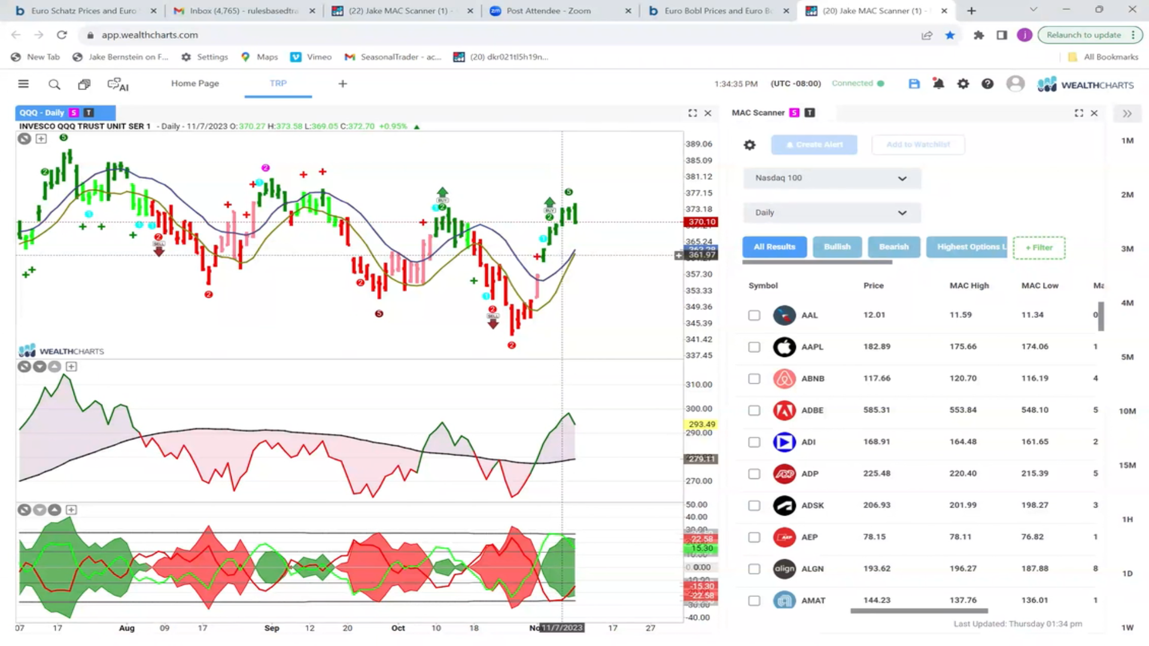Share this page icon in address bar
Screen dimensions: 1149x646
pyautogui.click(x=927, y=35)
